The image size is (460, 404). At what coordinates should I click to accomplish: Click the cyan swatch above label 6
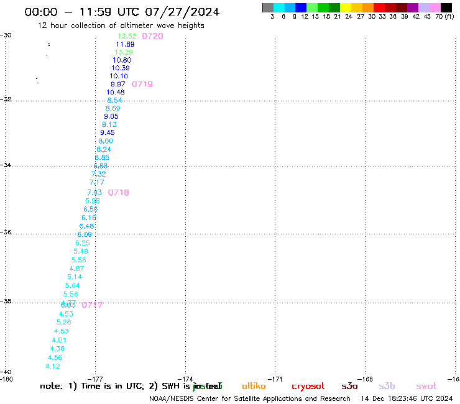coord(279,7)
